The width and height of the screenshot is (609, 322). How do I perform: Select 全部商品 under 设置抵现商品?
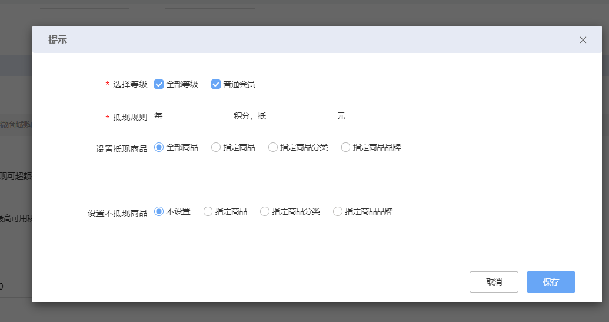159,147
